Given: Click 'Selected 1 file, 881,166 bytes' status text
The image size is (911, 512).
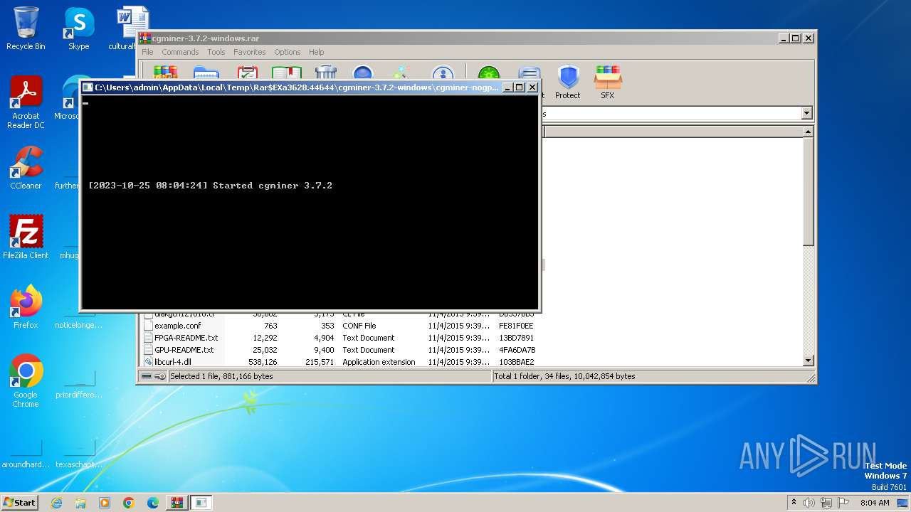Looking at the screenshot, I should [221, 376].
